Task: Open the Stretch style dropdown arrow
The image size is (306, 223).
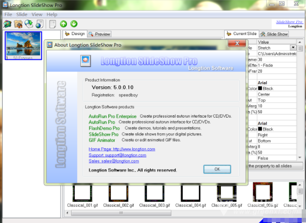Action: (x=293, y=48)
